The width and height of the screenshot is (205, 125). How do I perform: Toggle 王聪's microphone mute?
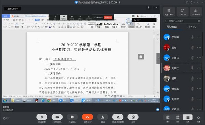192,48
